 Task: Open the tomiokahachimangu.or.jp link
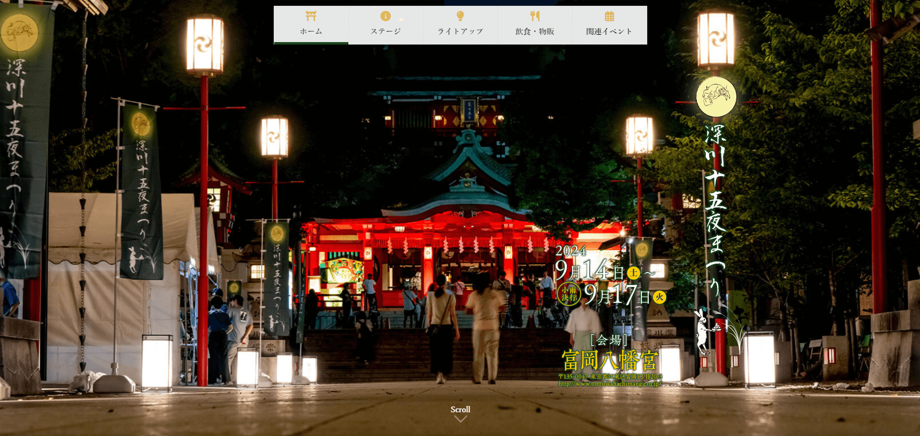coord(610,384)
